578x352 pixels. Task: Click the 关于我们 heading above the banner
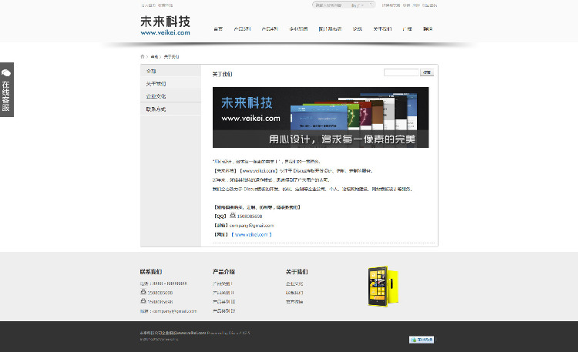[222, 74]
